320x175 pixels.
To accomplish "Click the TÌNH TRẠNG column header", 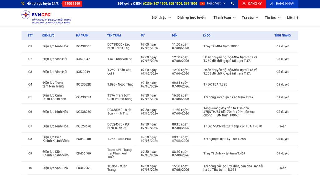I will [282, 35].
